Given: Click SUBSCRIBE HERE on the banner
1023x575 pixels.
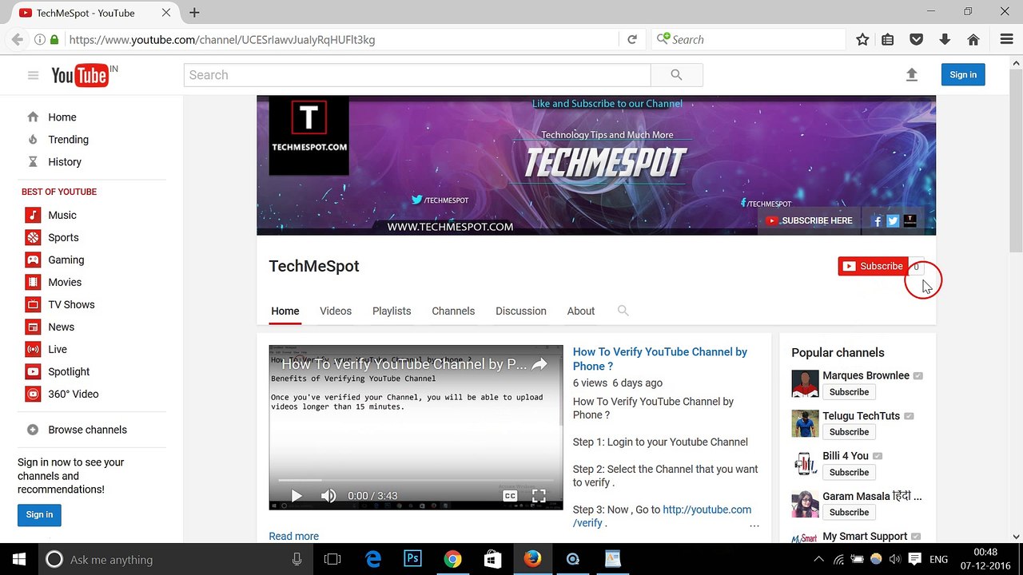Looking at the screenshot, I should (810, 221).
